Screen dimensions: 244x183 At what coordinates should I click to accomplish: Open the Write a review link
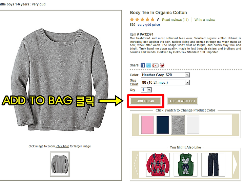pyautogui.click(x=205, y=20)
